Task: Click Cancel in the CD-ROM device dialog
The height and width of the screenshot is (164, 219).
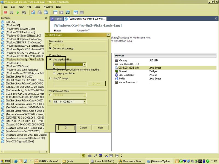Action: click(x=83, y=128)
